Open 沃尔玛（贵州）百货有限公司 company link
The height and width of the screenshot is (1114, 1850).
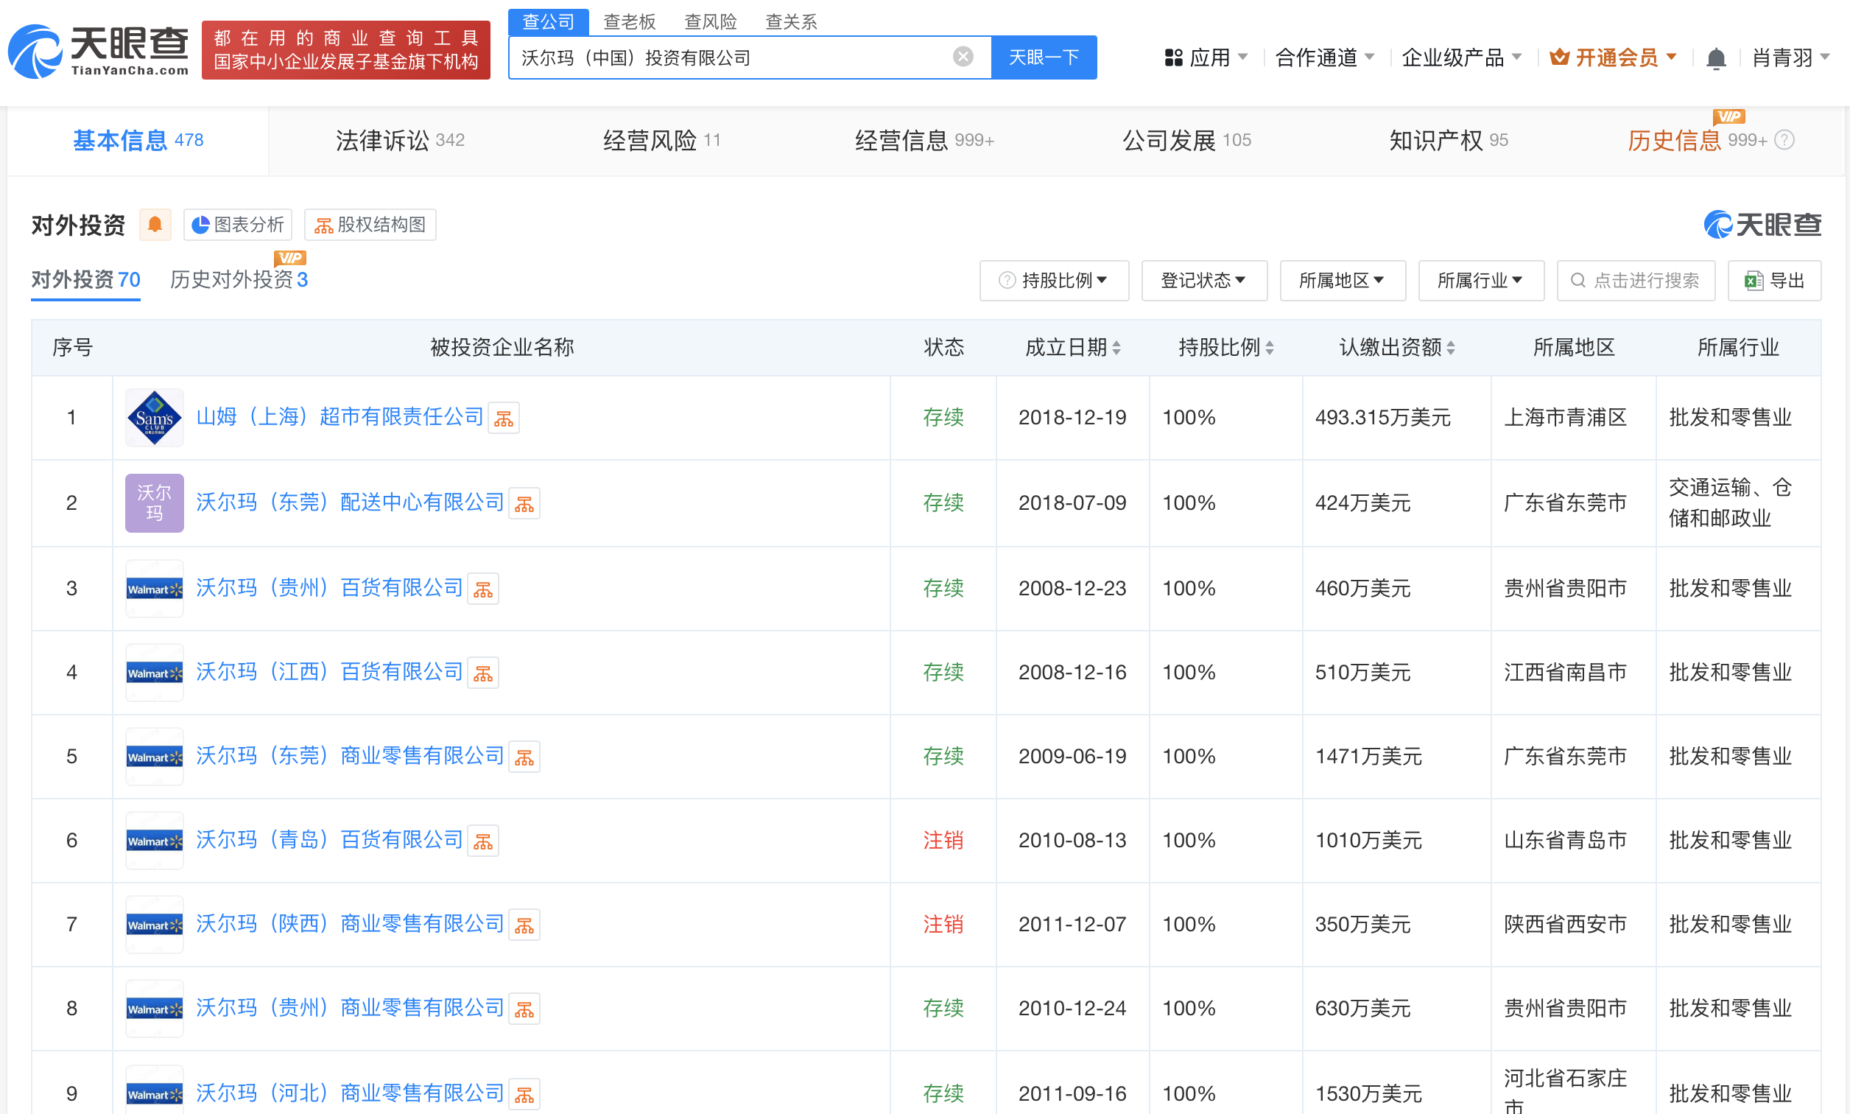[x=329, y=588]
